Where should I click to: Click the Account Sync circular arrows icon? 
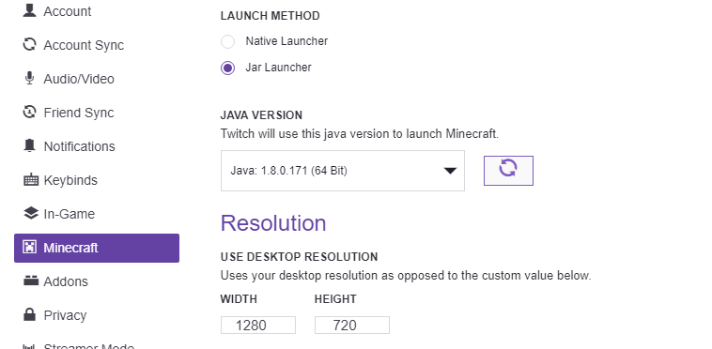click(x=29, y=44)
